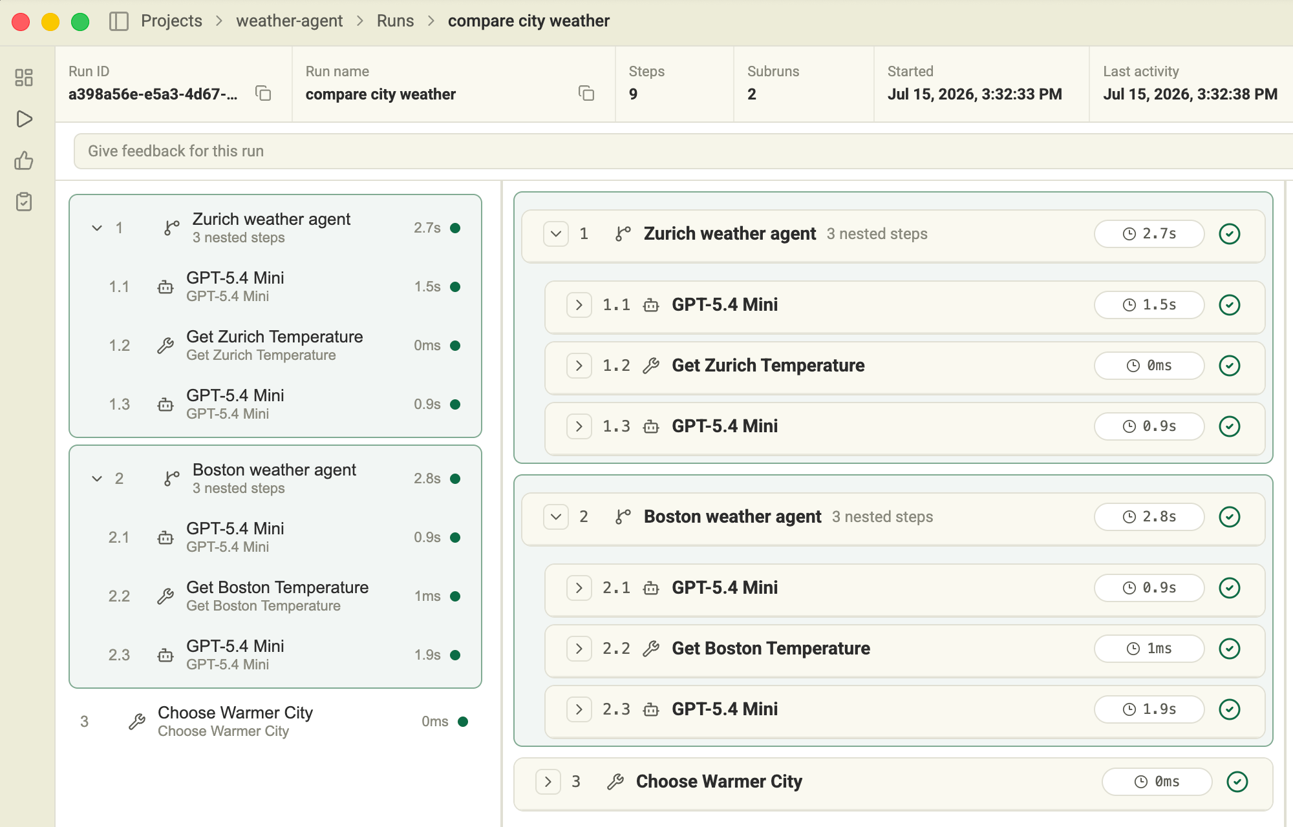
Task: Go to Projects breadcrumb
Action: click(x=171, y=21)
